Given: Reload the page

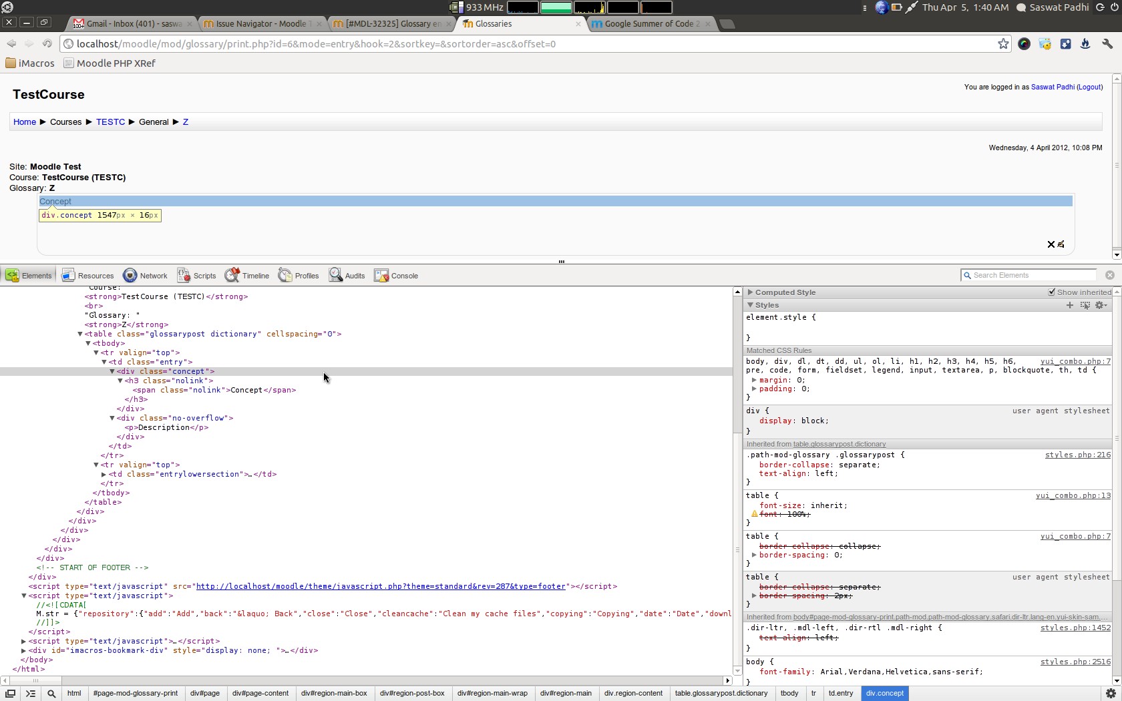Looking at the screenshot, I should [x=47, y=44].
